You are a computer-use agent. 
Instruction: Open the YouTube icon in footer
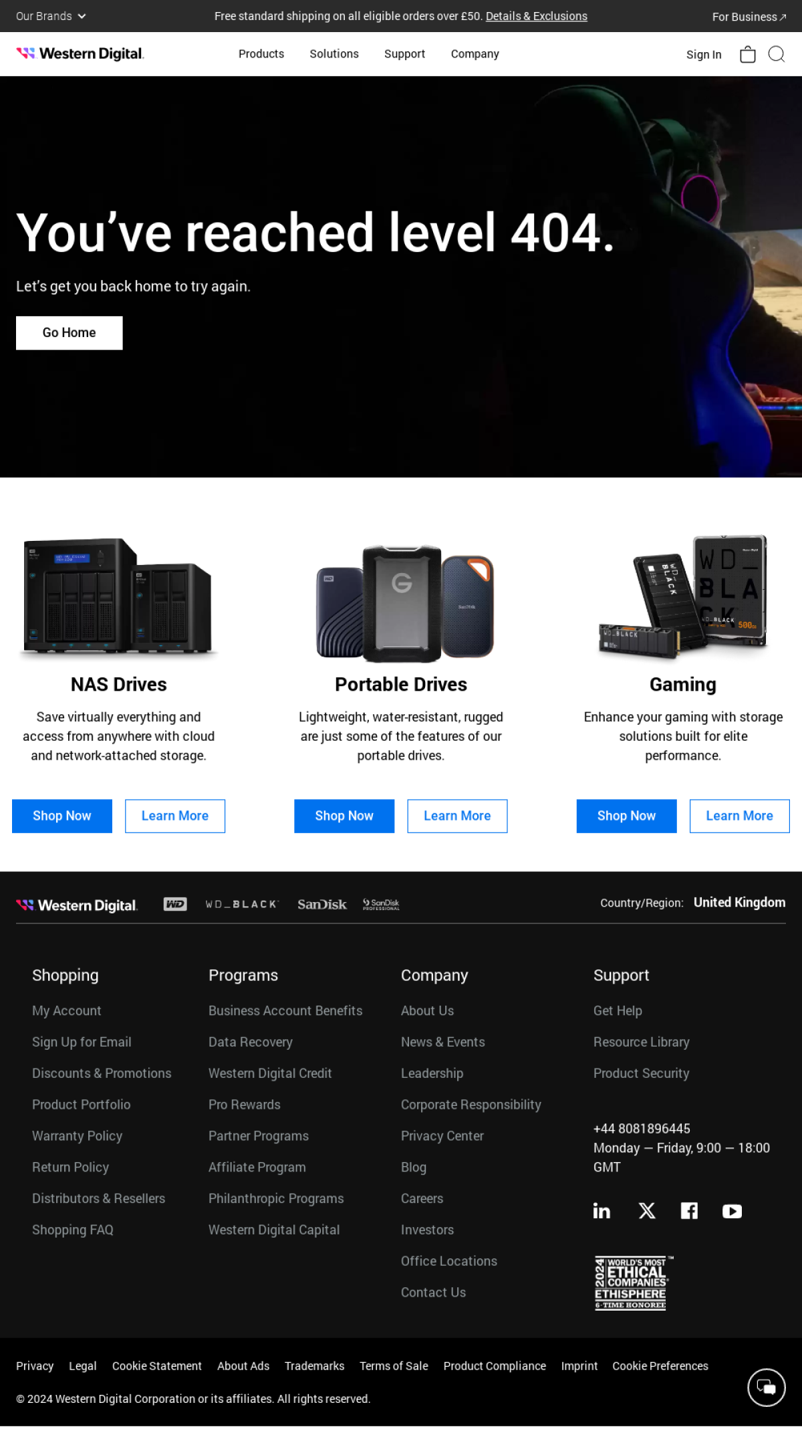[x=732, y=1211]
